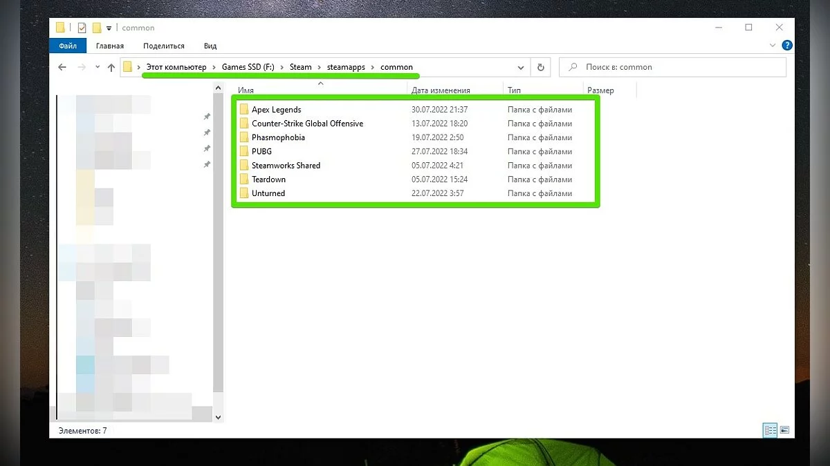
Task: Click the Up one level arrow
Action: pyautogui.click(x=111, y=67)
